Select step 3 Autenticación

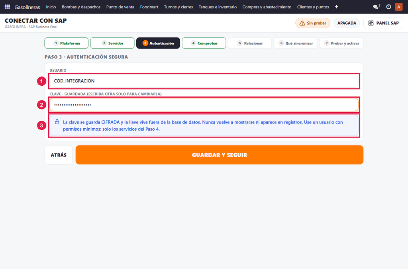pos(158,43)
